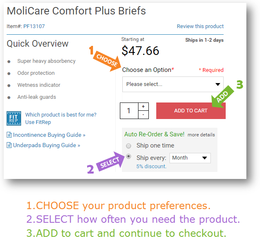This screenshot has width=260, height=243.
Task: Select the Ship one time radio button
Action: pyautogui.click(x=129, y=146)
